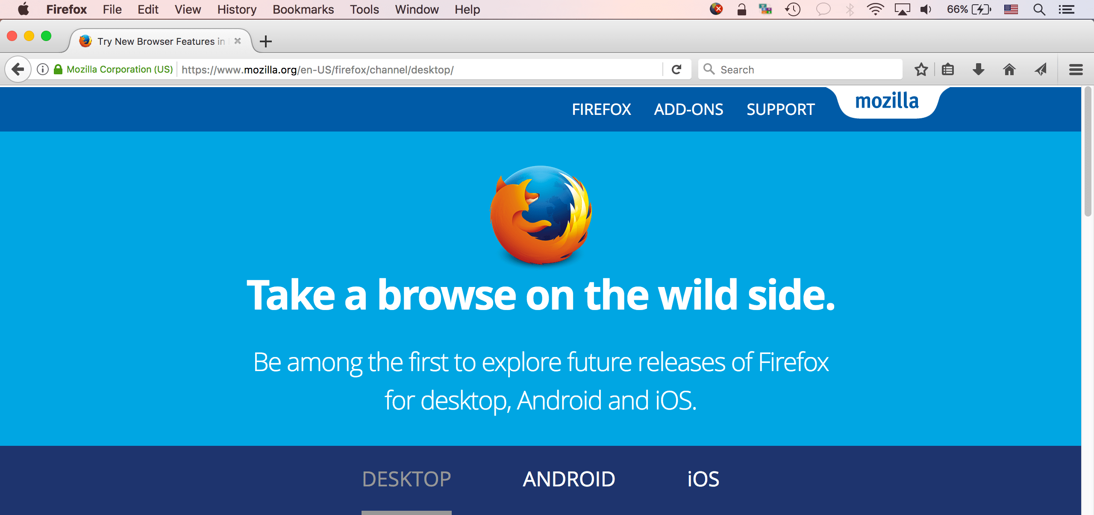Click the SUPPORT navigation link
The image size is (1094, 515).
pos(780,109)
